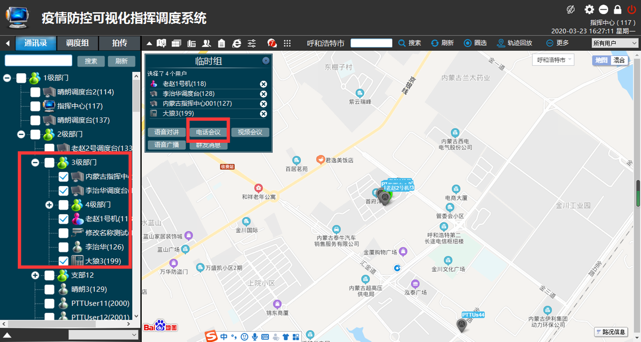
Task: Open the 所有用户 dropdown
Action: click(615, 43)
